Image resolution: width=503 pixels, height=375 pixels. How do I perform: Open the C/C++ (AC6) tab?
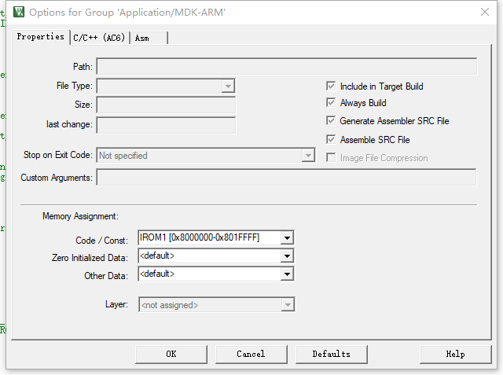[99, 38]
